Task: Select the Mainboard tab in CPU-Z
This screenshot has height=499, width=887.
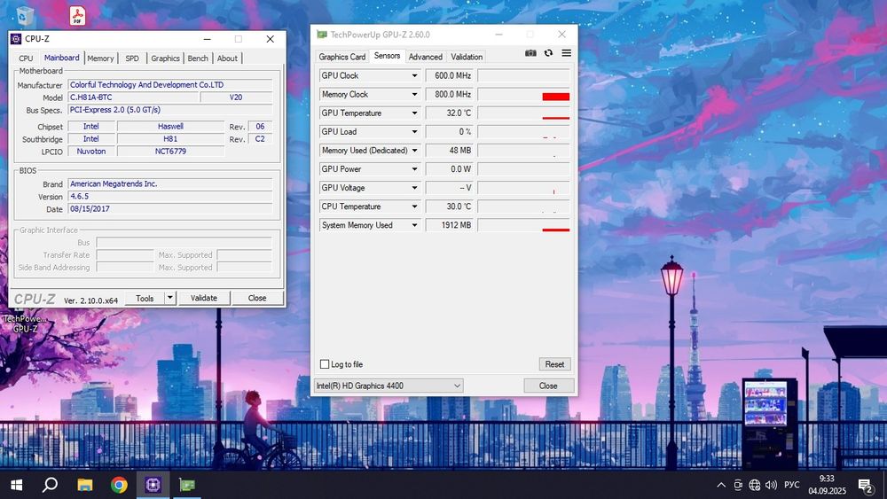Action: click(62, 58)
